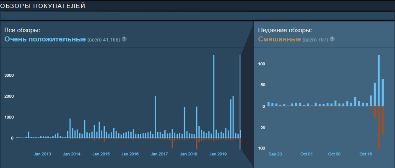Click the Jan 2016 axis label
Image resolution: width=395 pixels, height=168 pixels.
[130, 154]
